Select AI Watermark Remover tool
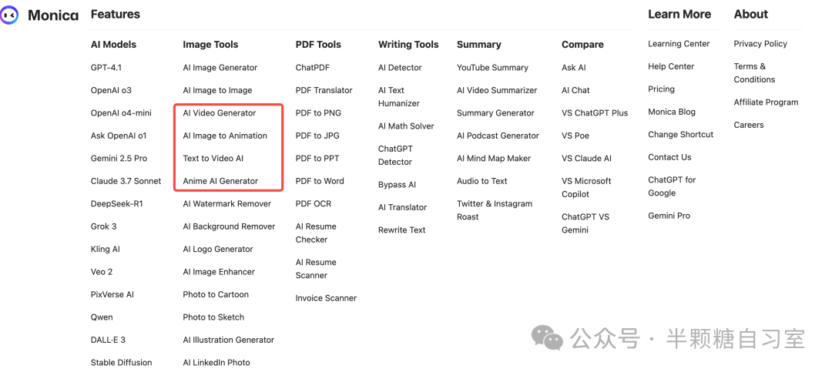Image resolution: width=832 pixels, height=372 pixels. tap(226, 204)
